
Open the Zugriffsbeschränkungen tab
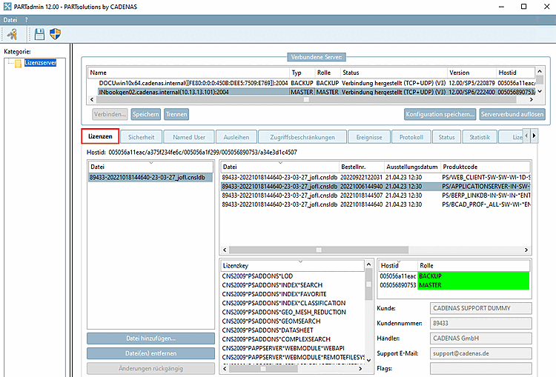click(x=302, y=137)
